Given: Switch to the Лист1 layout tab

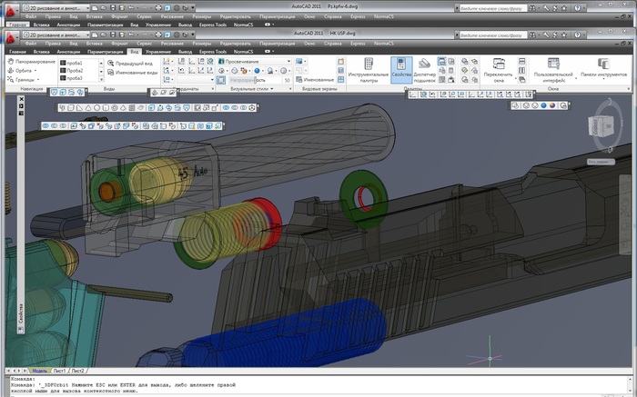Looking at the screenshot, I should click(x=59, y=371).
